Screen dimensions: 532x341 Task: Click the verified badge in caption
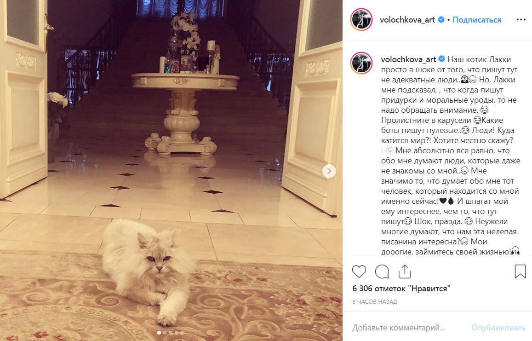tap(441, 59)
